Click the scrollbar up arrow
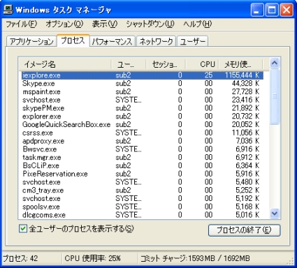 (x=275, y=63)
